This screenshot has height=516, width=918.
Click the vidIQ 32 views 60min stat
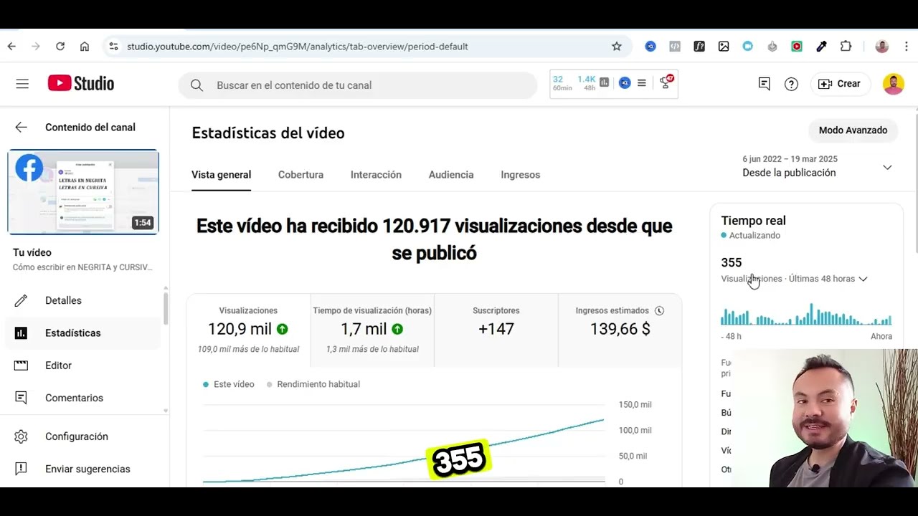pos(562,83)
